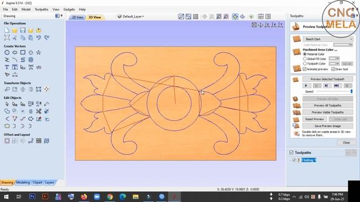
Task: Undo with the undo arrow icon
Action: click(39, 38)
